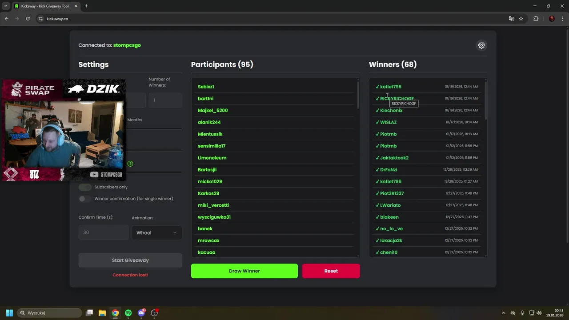Viewport: 569px width, 320px height.
Task: Open the Animation dropdown showing Wheel
Action: click(157, 232)
